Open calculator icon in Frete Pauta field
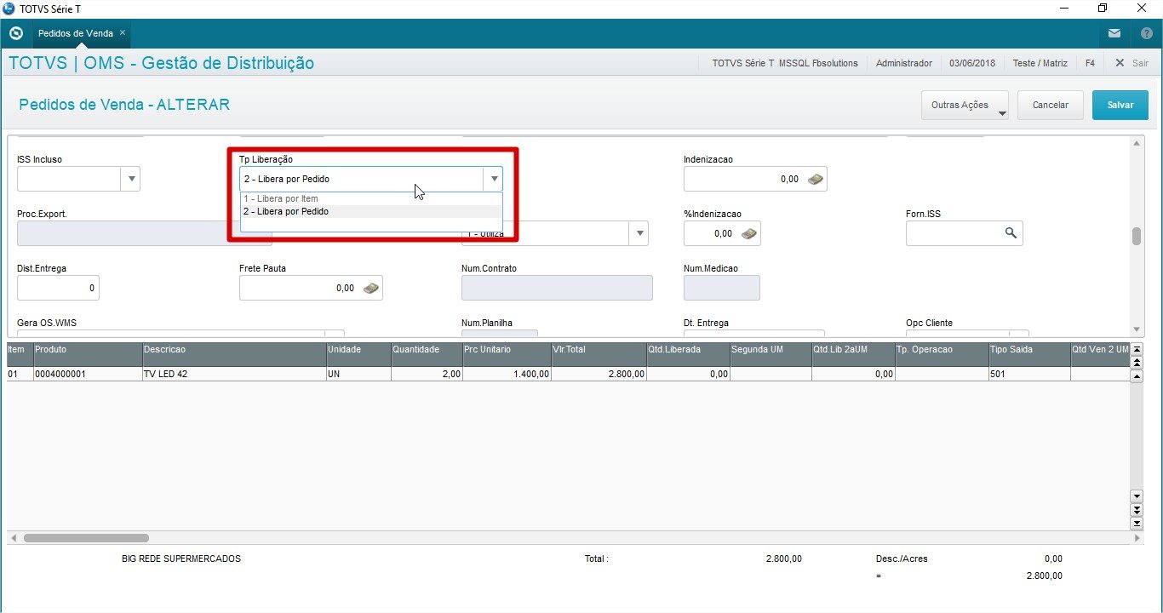 pos(371,288)
